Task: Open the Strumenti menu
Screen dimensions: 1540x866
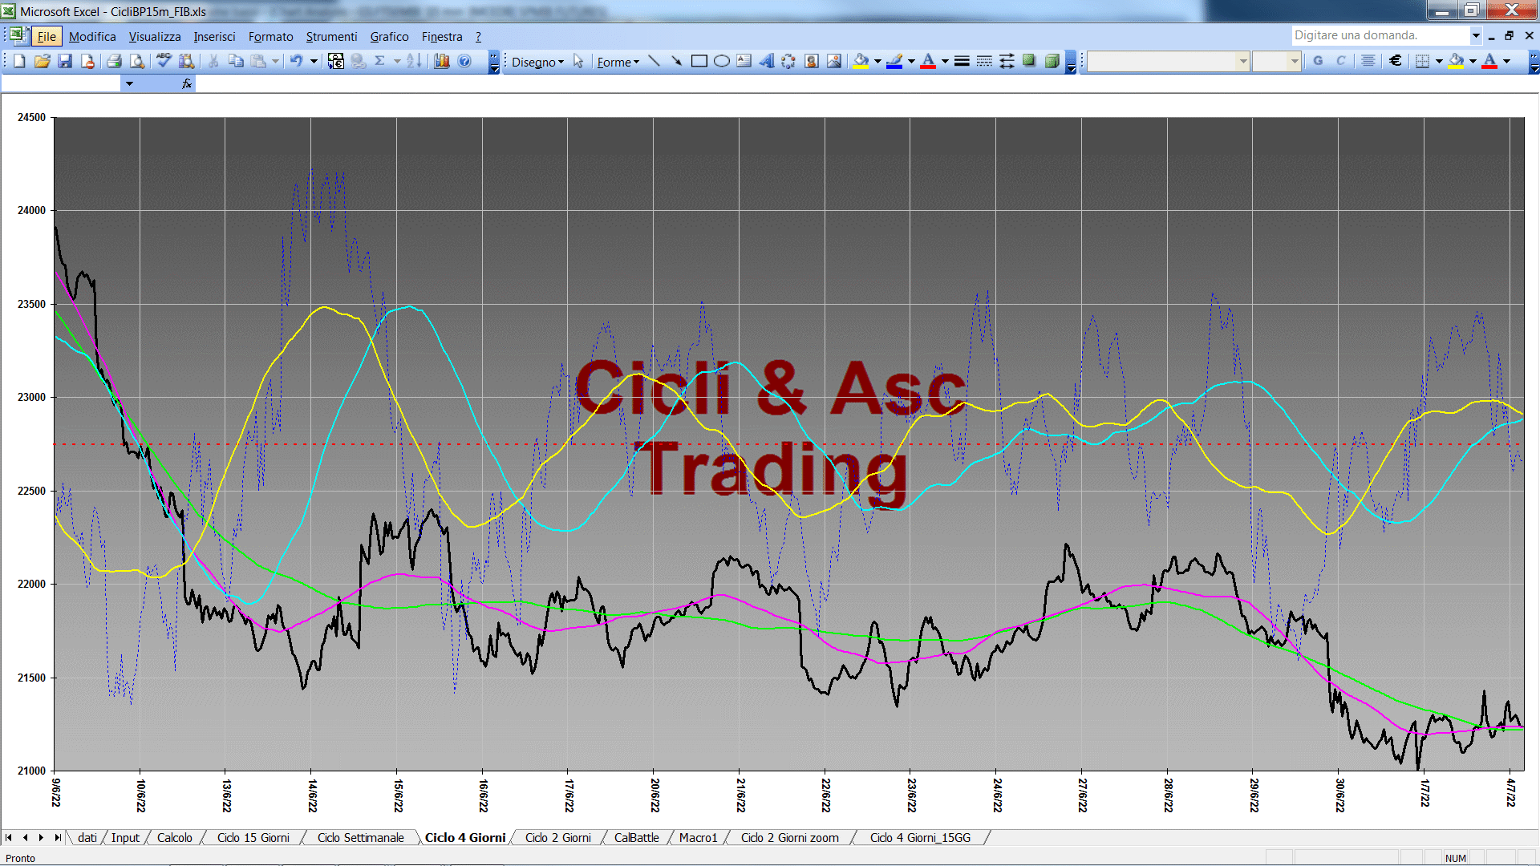Action: point(331,36)
